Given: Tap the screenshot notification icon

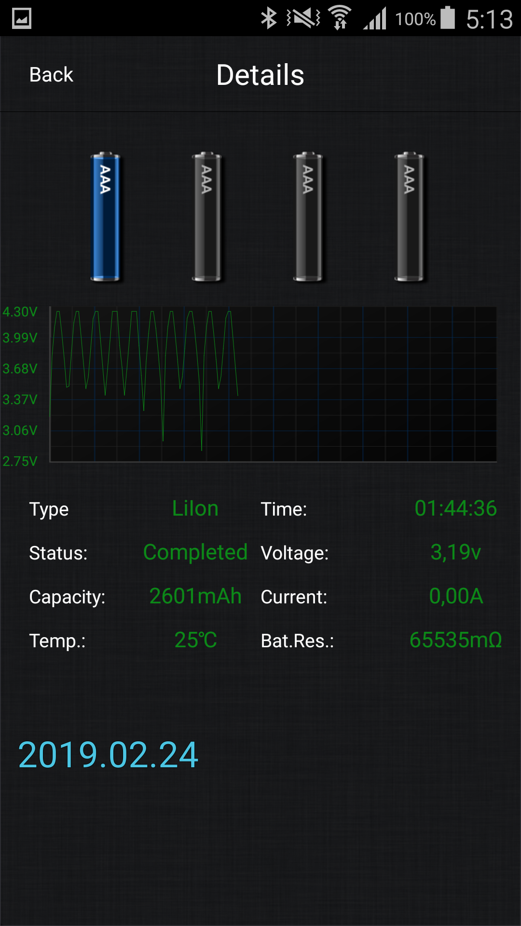Looking at the screenshot, I should (x=22, y=18).
